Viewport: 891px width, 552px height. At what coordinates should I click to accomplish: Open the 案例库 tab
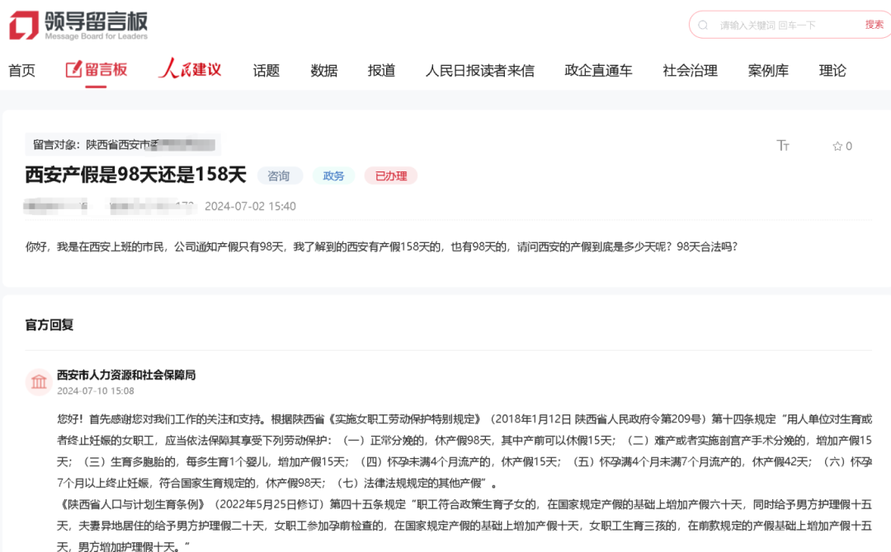(768, 71)
